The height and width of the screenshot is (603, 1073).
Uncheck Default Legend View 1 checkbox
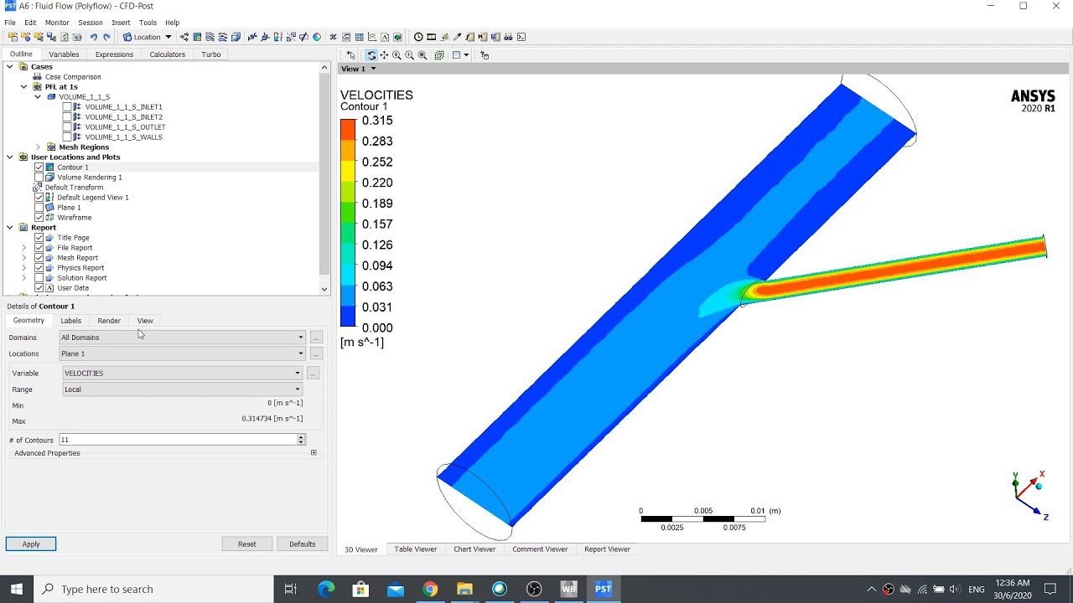click(39, 198)
